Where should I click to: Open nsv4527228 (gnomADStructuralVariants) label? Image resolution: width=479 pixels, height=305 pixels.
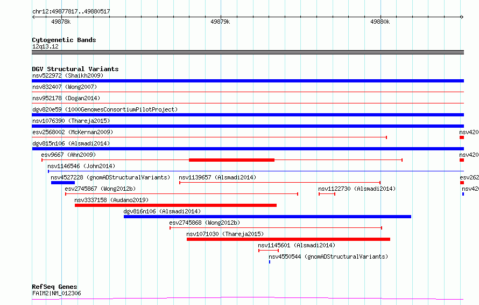tap(110, 177)
